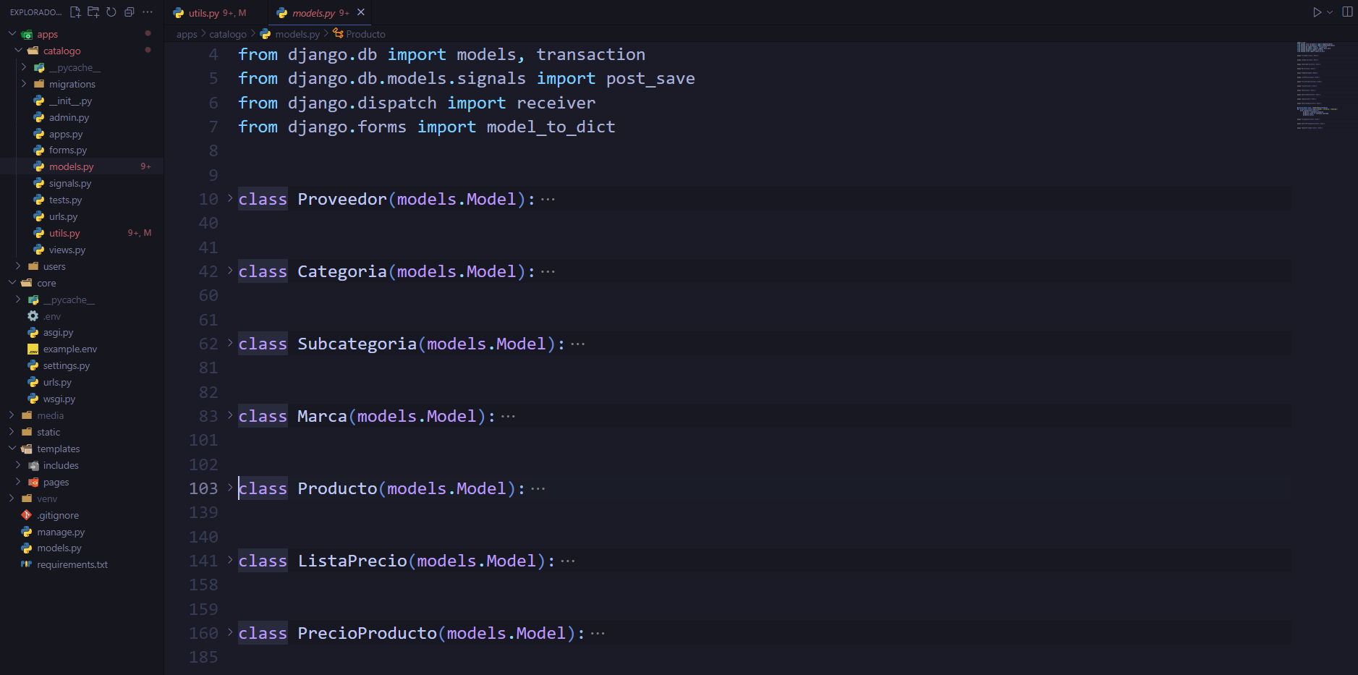
Task: Click the New Folder icon in explorer
Action: pos(93,12)
